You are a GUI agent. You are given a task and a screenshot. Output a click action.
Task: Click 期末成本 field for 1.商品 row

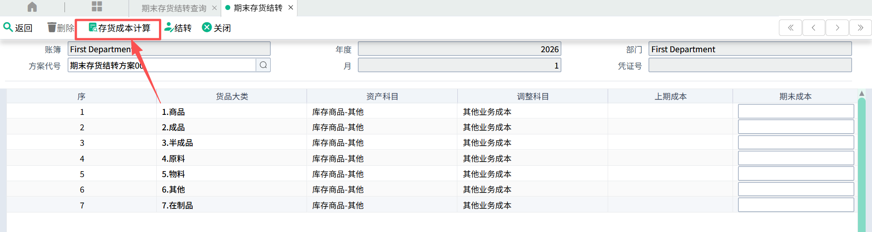[795, 112]
